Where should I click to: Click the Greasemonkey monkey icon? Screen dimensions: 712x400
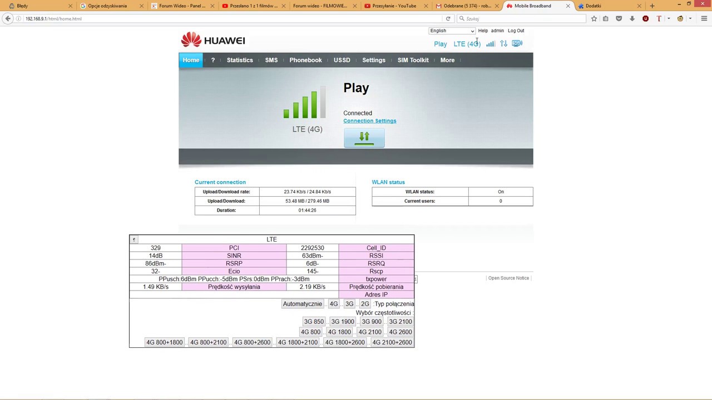pos(680,18)
